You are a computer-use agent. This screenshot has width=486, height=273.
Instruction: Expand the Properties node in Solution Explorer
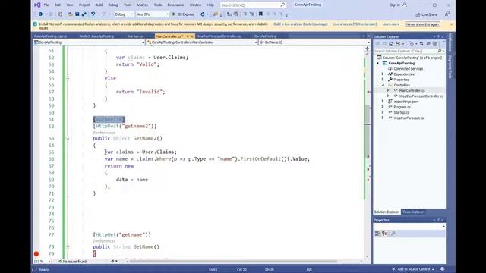coord(383,80)
